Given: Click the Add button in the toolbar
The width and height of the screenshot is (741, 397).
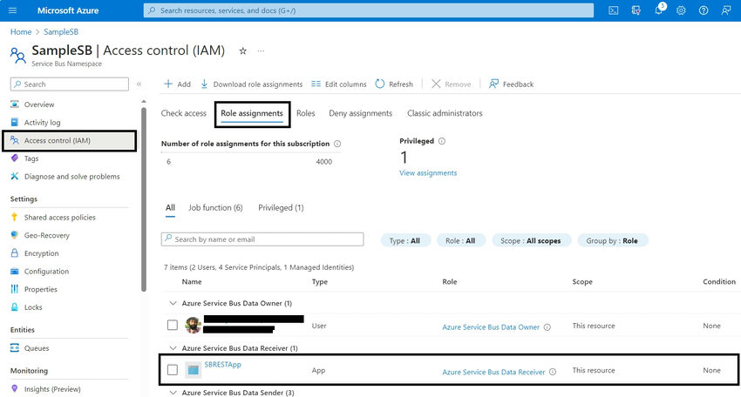Looking at the screenshot, I should [x=177, y=84].
